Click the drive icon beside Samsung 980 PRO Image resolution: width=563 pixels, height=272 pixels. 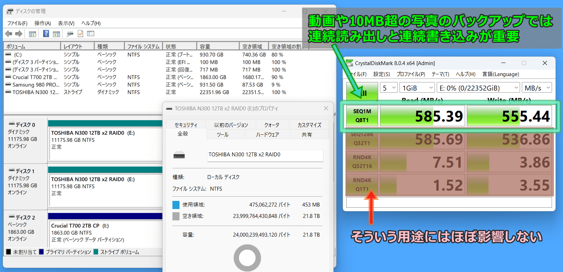coord(8,85)
